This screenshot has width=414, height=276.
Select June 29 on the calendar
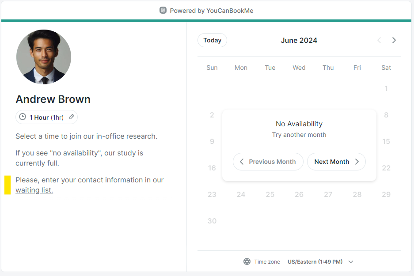(386, 194)
